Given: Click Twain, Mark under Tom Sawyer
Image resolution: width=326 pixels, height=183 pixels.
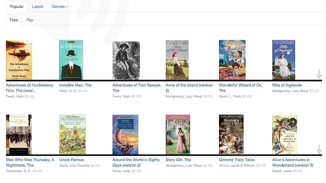Looking at the screenshot, I should (121, 96).
